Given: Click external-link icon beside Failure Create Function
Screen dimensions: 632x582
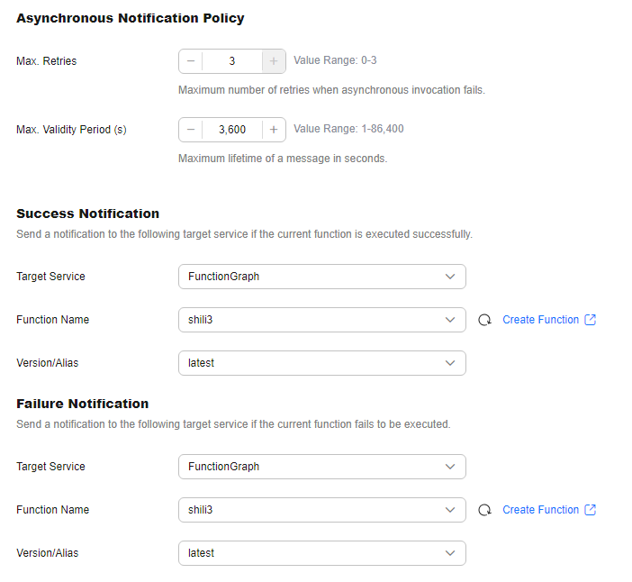Looking at the screenshot, I should 590,510.
